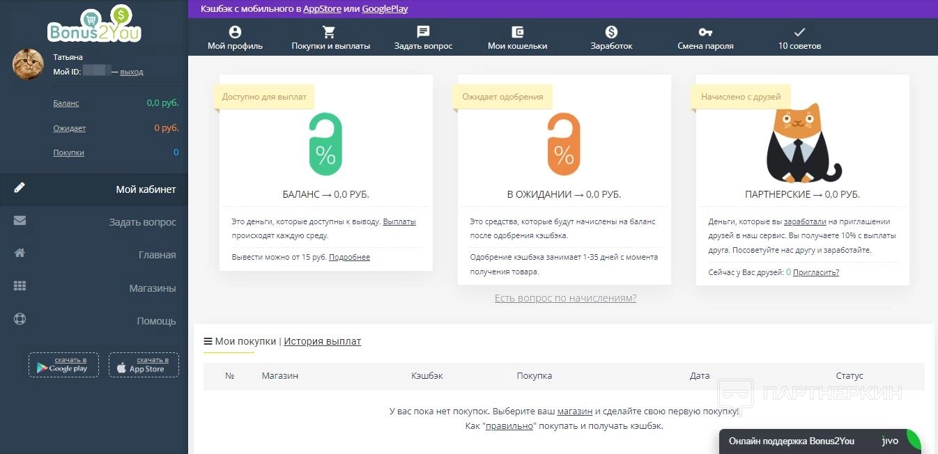Click the orange percent tag icon

[x=564, y=144]
